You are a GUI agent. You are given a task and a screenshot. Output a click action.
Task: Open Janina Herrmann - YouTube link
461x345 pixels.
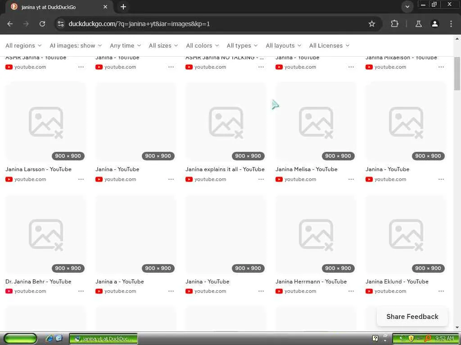(311, 282)
